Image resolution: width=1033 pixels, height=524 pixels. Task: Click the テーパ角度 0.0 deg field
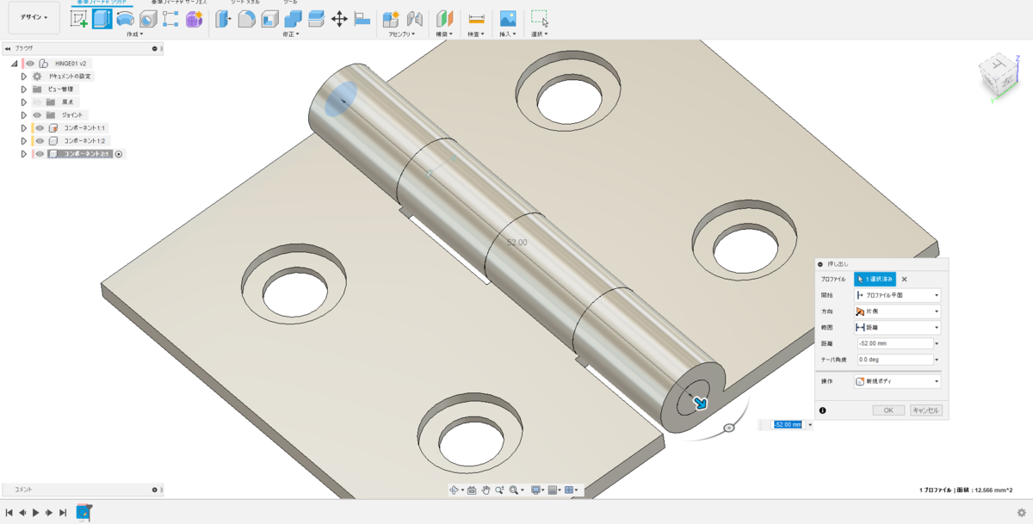coord(894,360)
